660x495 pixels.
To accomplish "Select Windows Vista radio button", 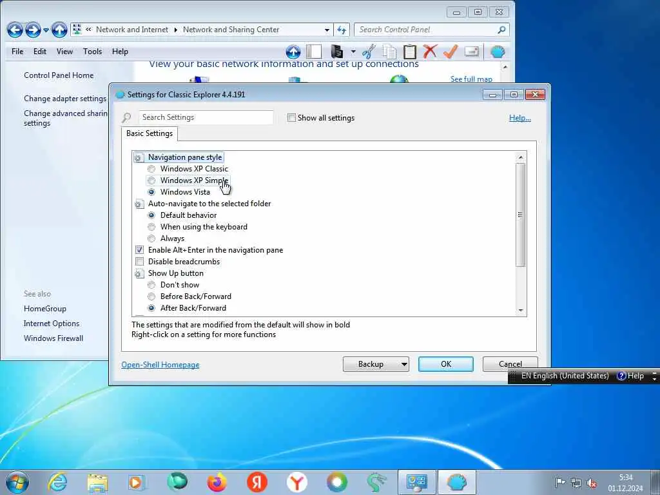I will click(151, 192).
